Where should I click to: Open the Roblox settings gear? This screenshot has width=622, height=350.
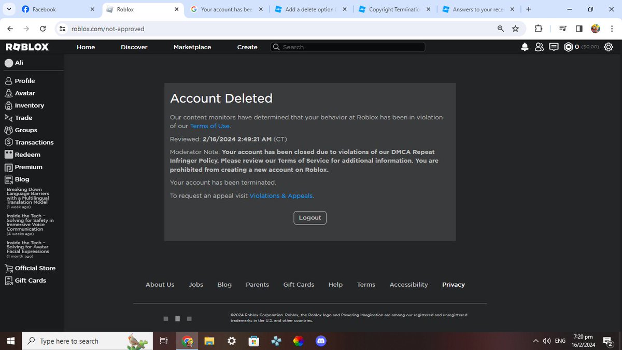pyautogui.click(x=609, y=47)
